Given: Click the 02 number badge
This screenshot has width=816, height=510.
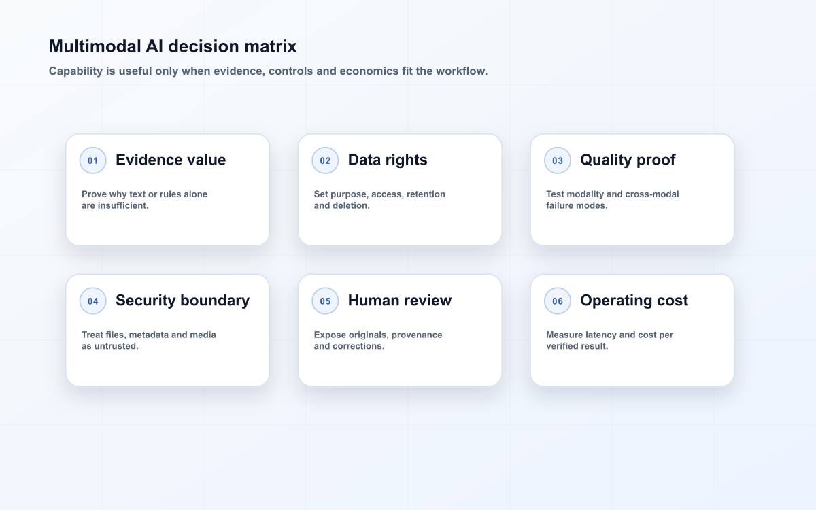Looking at the screenshot, I should (325, 160).
